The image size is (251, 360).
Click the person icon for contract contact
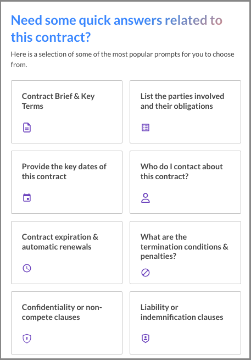(x=146, y=198)
